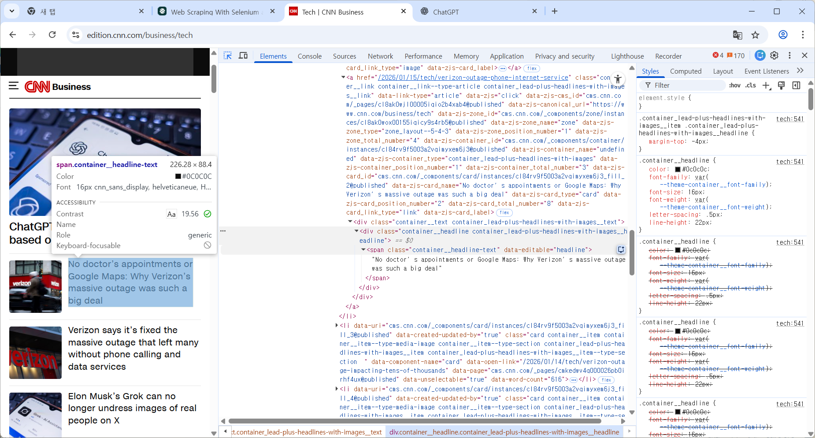Toggle flex badge after data-zjs-card_link_type="link"

[x=504, y=212]
